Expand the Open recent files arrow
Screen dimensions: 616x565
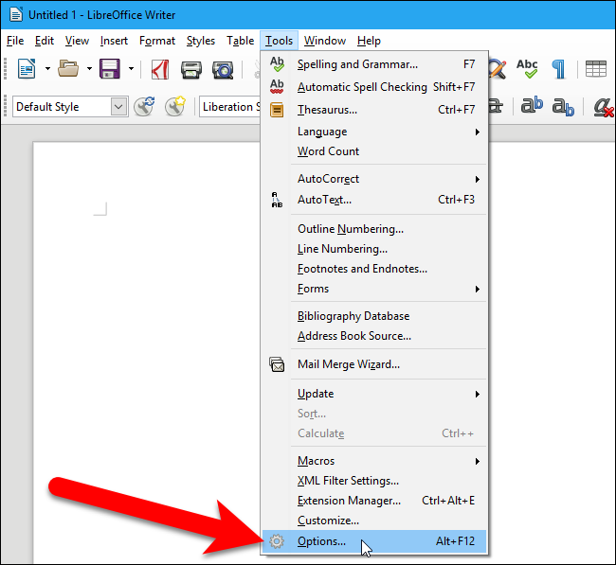[x=90, y=69]
